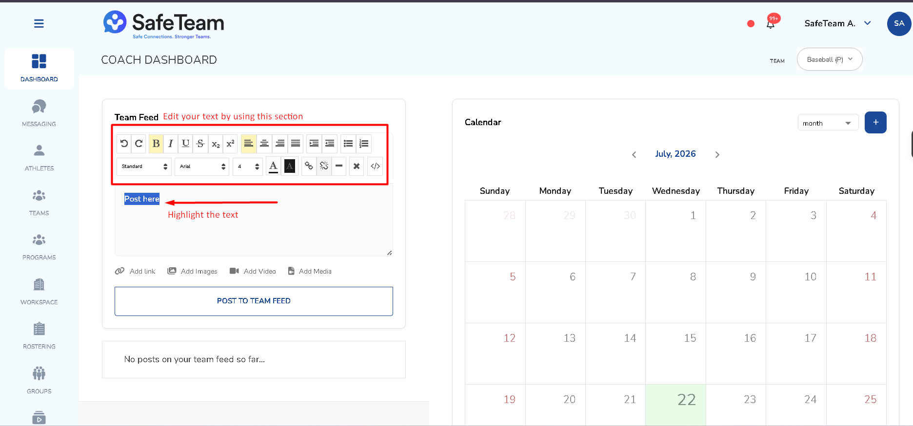
Task: Decrease the text indent
Action: pos(330,143)
